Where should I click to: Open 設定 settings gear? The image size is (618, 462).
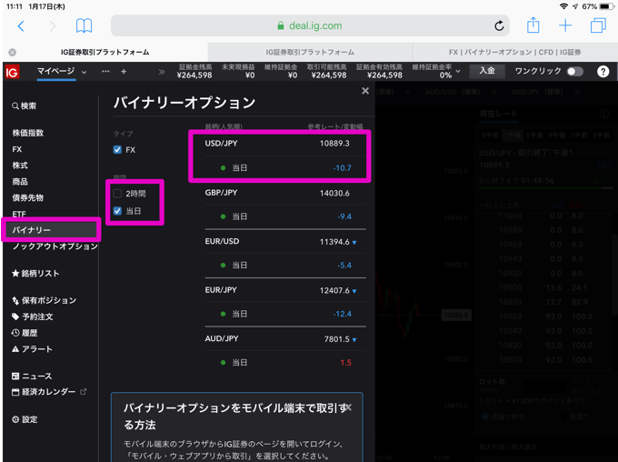click(25, 419)
